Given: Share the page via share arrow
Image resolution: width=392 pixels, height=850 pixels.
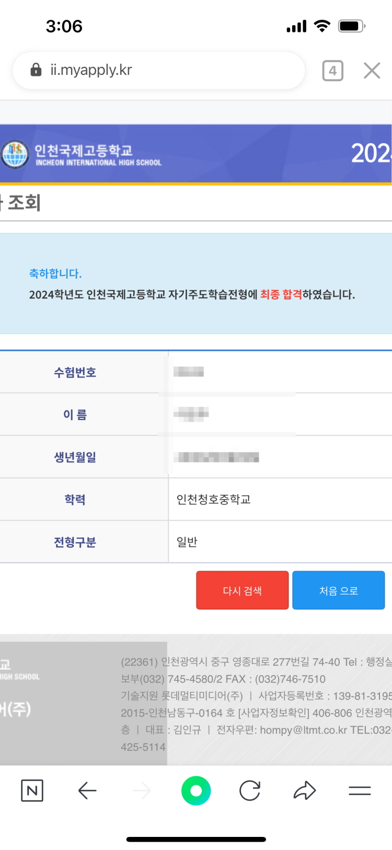Looking at the screenshot, I should [x=305, y=790].
